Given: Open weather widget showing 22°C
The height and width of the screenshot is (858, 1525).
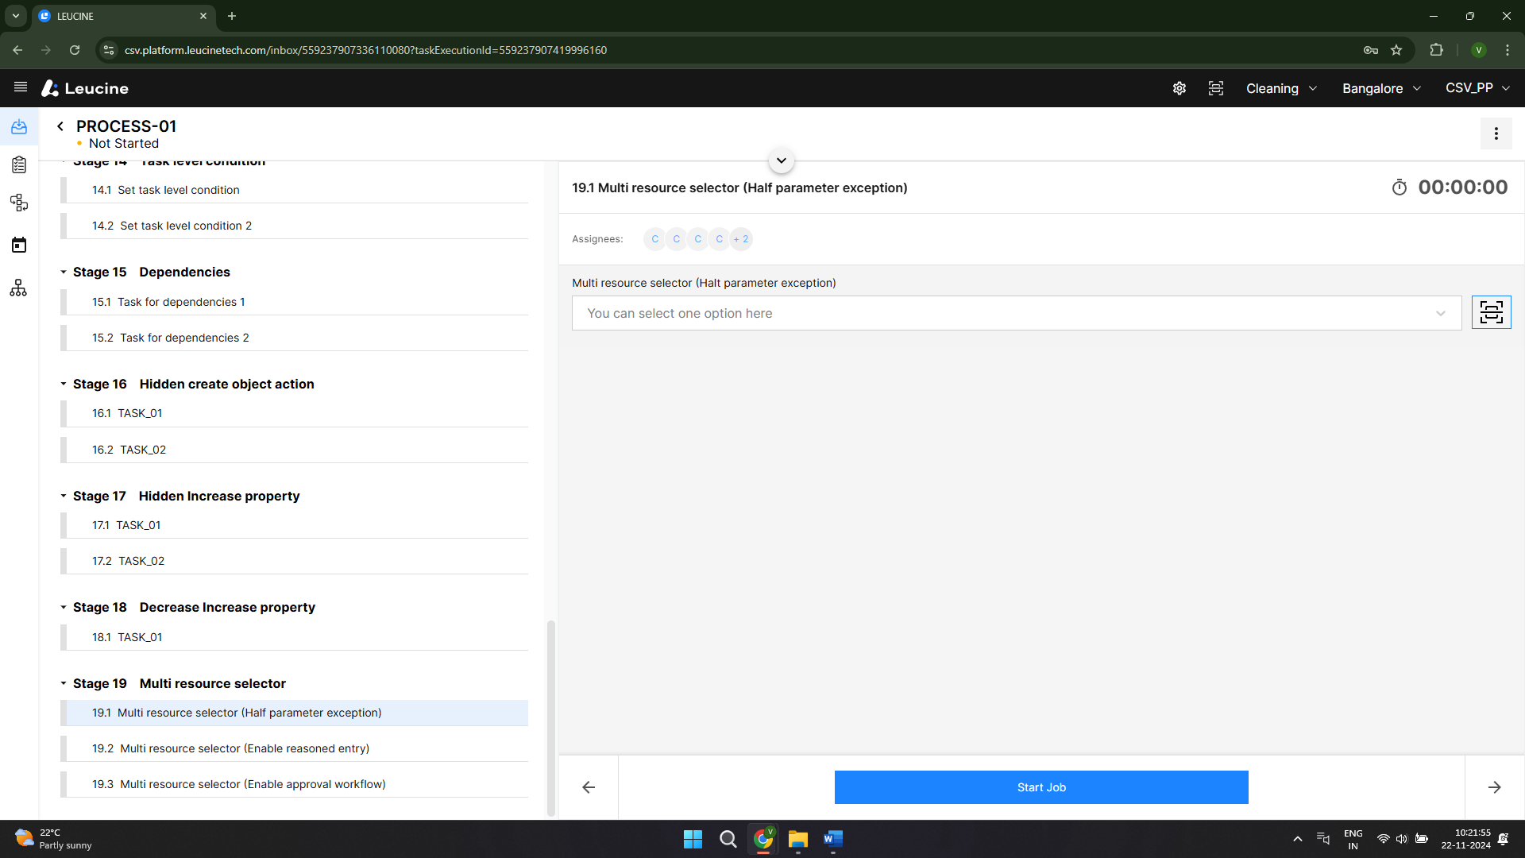Looking at the screenshot, I should 54,839.
